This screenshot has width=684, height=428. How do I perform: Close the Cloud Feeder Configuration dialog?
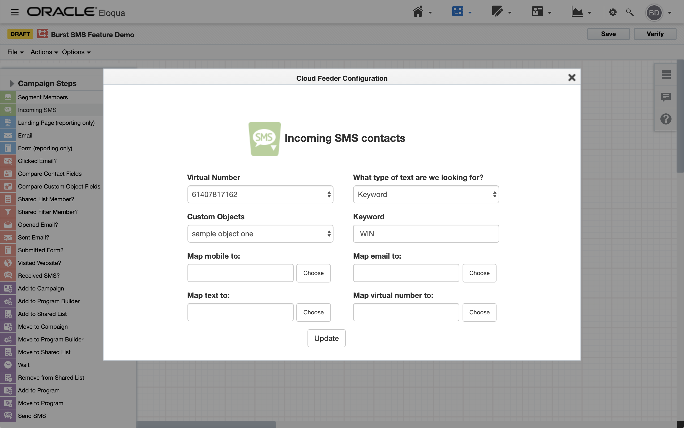pyautogui.click(x=572, y=78)
